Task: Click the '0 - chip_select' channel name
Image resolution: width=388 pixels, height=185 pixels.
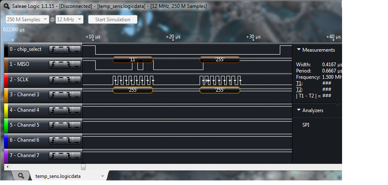Action: (x=25, y=49)
